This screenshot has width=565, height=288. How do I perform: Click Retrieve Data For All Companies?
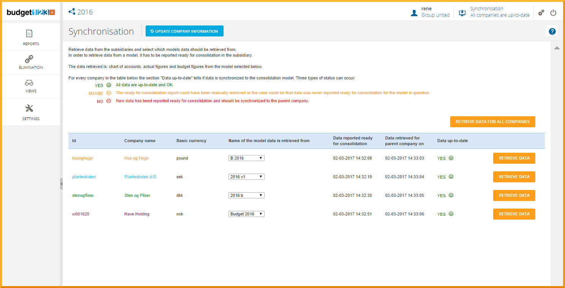click(492, 122)
